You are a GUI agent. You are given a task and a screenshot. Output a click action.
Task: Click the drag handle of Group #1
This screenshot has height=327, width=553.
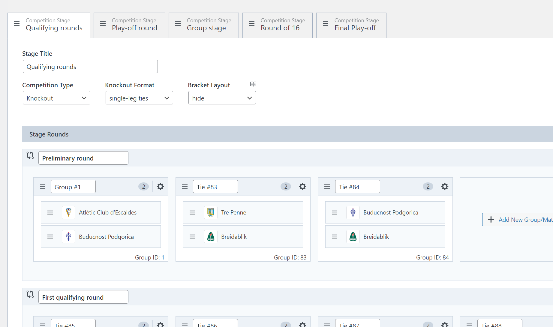click(x=43, y=187)
